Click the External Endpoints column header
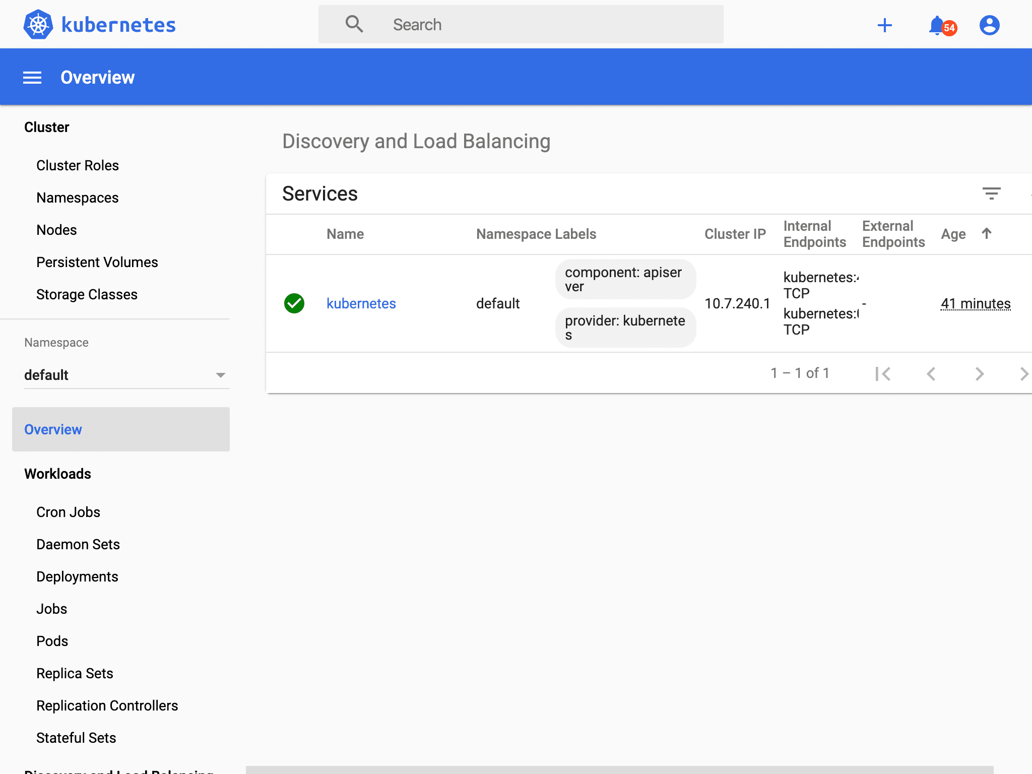This screenshot has height=774, width=1032. tap(893, 234)
